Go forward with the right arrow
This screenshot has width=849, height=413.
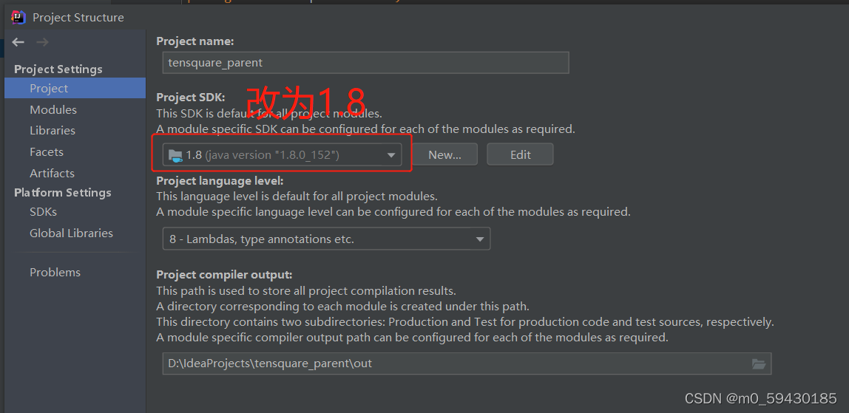pos(43,42)
